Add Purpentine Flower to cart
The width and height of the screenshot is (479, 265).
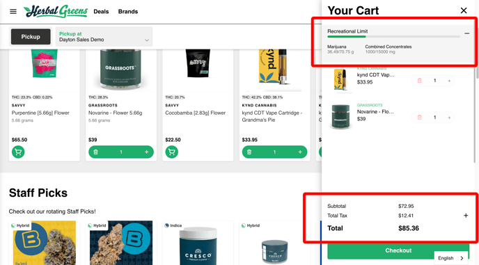[x=18, y=152]
